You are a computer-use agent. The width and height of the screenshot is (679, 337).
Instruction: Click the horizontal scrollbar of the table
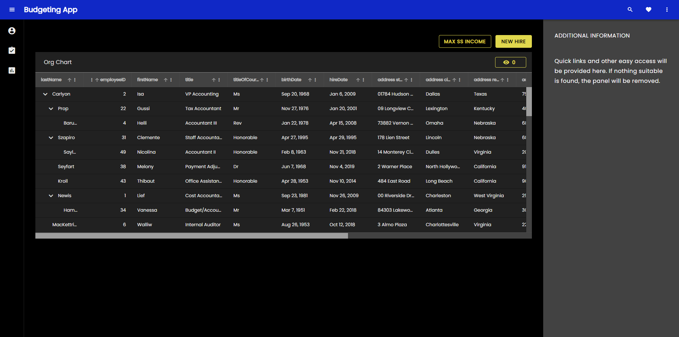(x=191, y=236)
